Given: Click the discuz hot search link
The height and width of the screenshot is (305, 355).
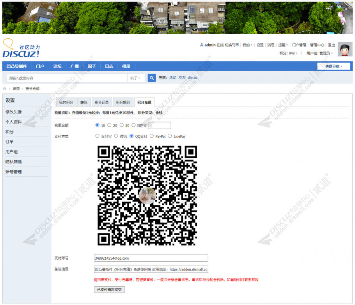Looking at the screenshot, I should pyautogui.click(x=193, y=77).
